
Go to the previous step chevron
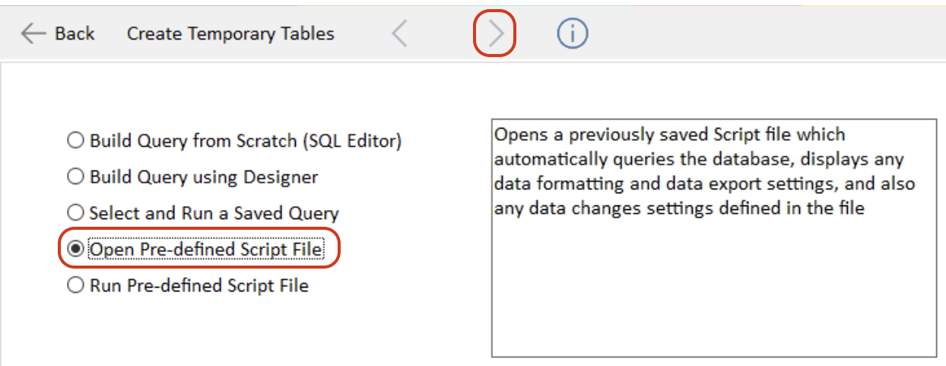[x=400, y=33]
